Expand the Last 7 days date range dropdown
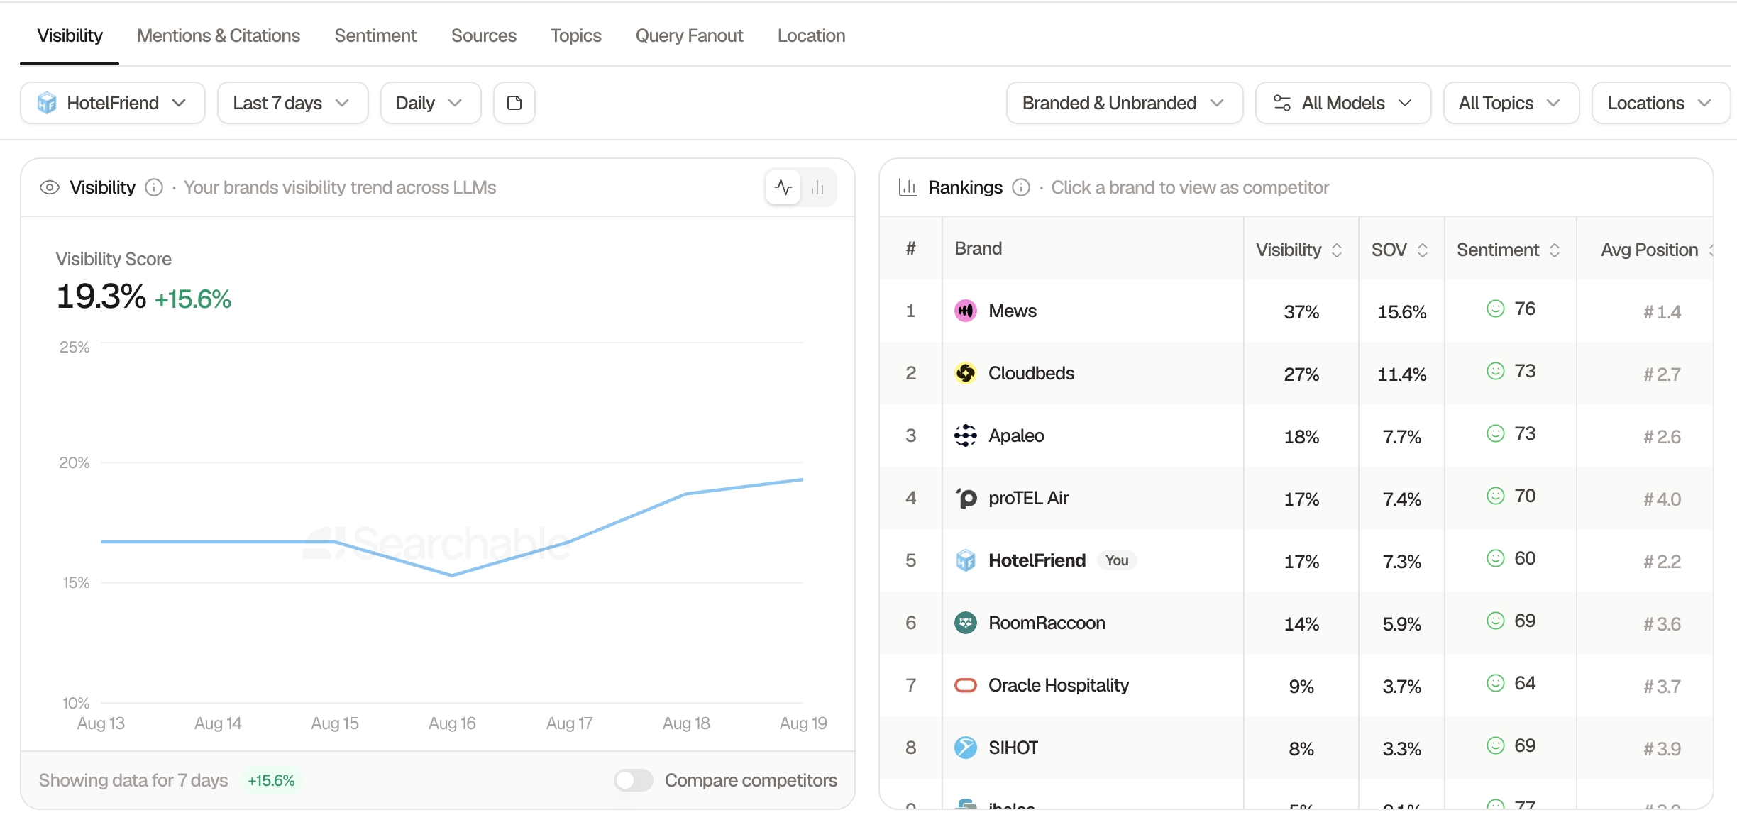Viewport: 1737px width, 827px height. (x=292, y=103)
